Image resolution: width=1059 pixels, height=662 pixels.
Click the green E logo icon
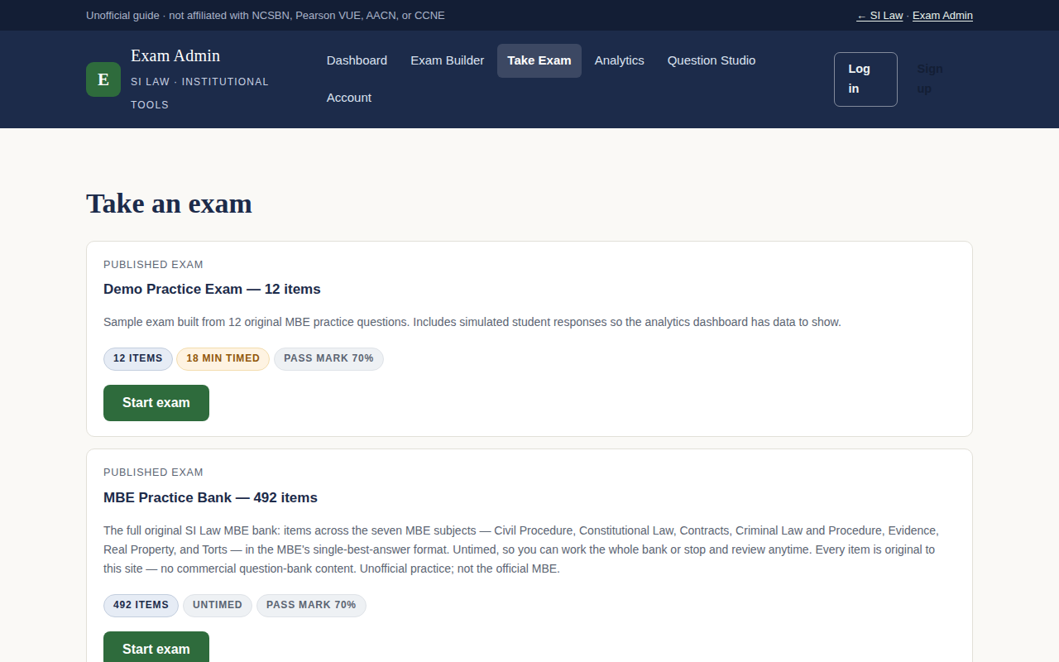click(x=103, y=79)
